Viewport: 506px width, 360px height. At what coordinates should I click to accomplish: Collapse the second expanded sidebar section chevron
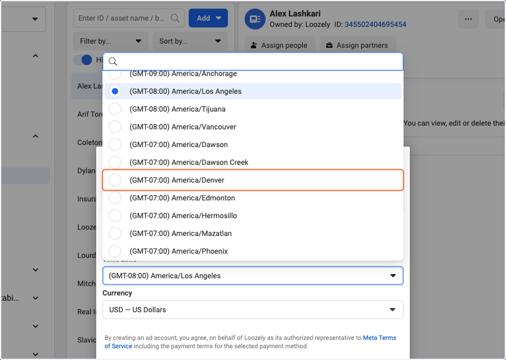pos(35,136)
